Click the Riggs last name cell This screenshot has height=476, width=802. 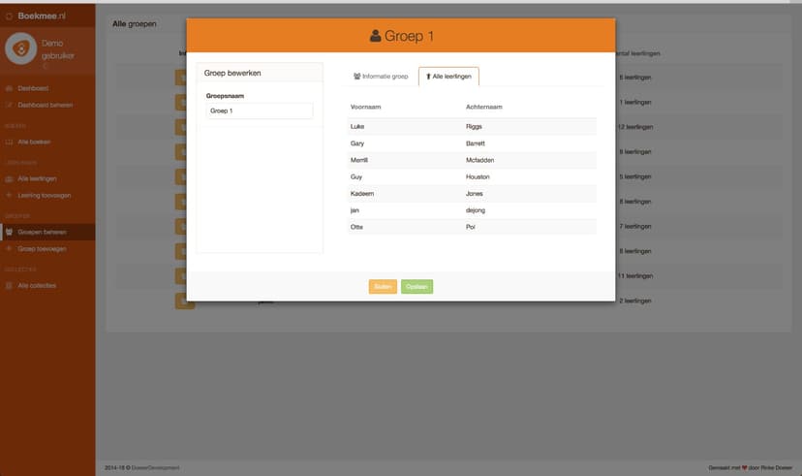[x=474, y=126]
